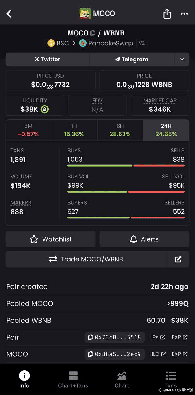Select the 24H price change timeframe
The height and width of the screenshot is (395, 195).
click(x=166, y=131)
